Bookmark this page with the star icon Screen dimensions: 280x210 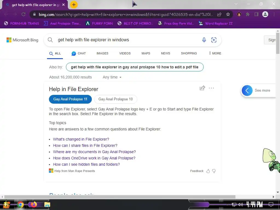click(228, 14)
